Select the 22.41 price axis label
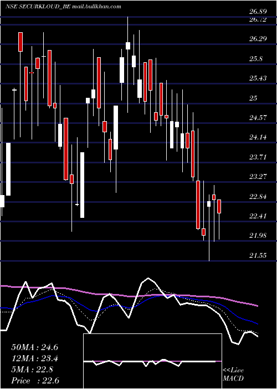Viewport: 277px width, 389px height. (258, 216)
